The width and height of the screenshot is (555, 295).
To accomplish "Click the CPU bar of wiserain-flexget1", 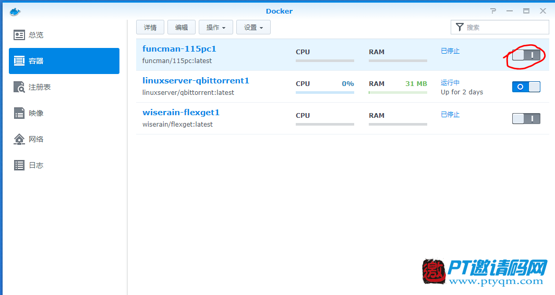I will pyautogui.click(x=325, y=125).
